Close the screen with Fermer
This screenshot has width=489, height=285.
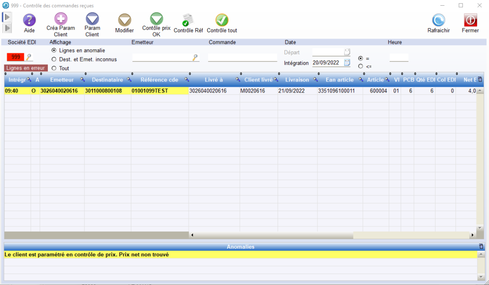470,20
